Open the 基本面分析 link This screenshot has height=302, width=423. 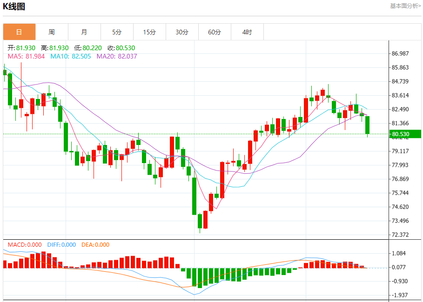click(x=405, y=6)
